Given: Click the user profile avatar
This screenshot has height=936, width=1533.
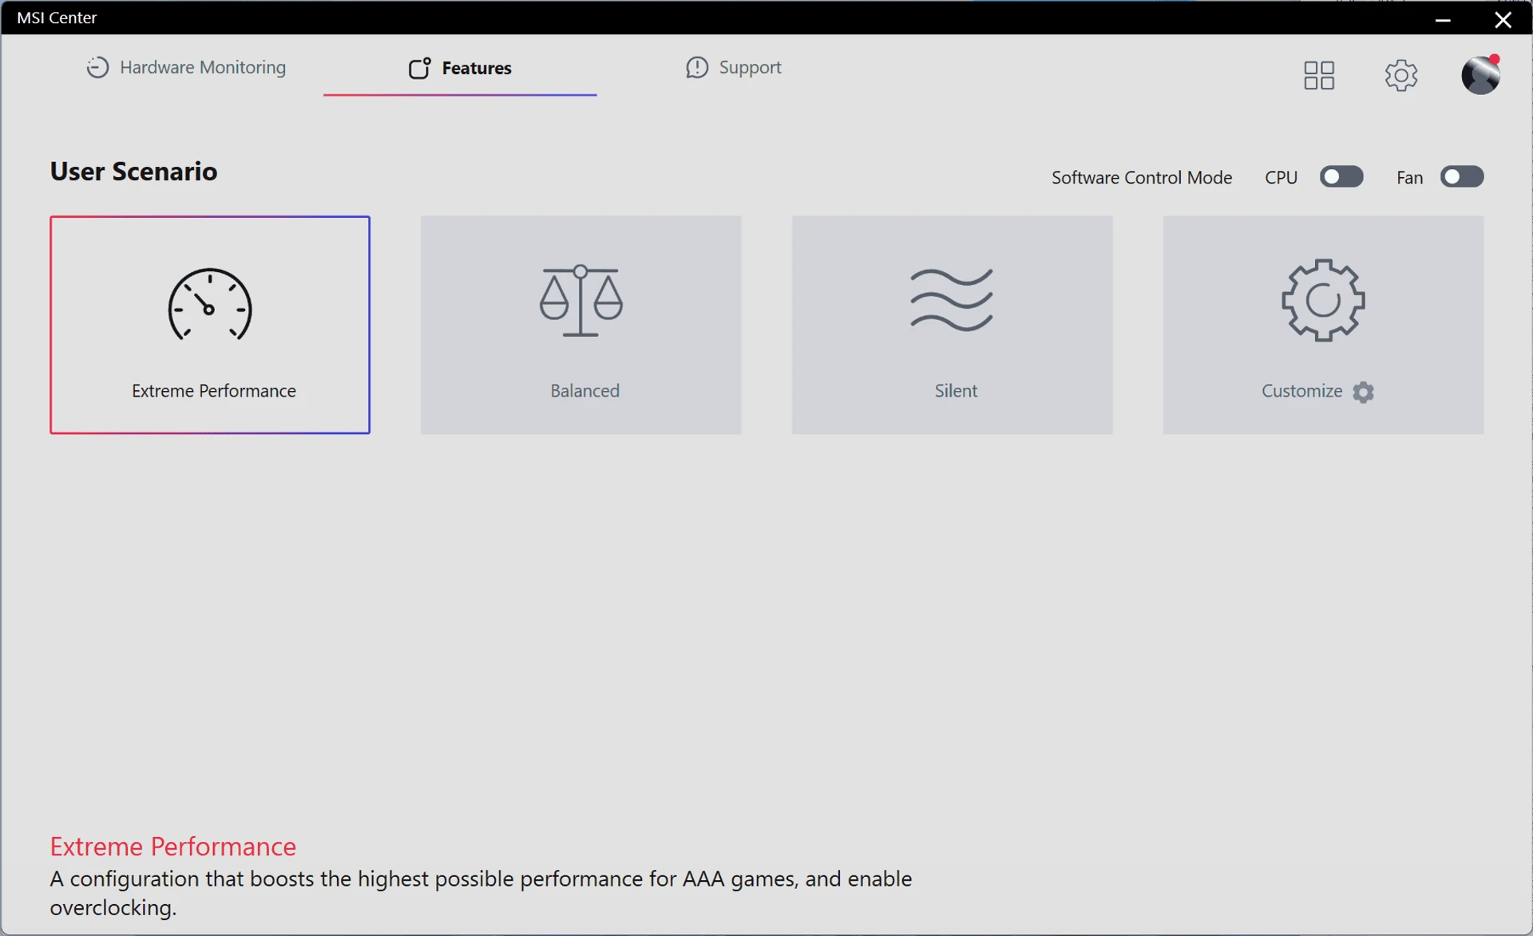Looking at the screenshot, I should tap(1480, 75).
